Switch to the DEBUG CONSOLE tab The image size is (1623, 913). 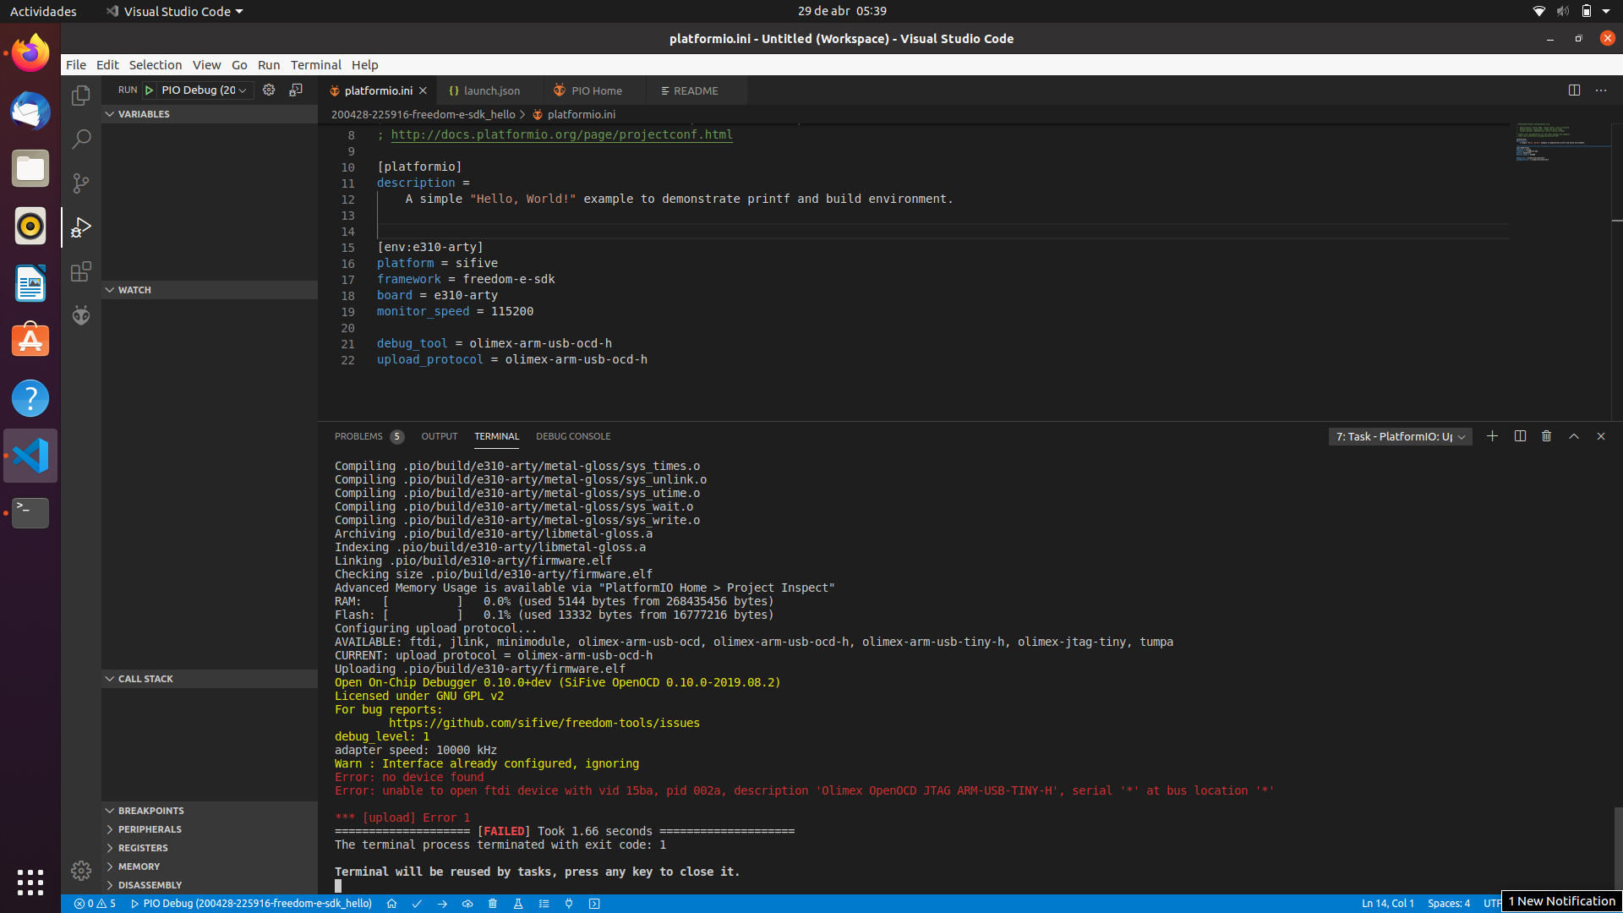coord(572,436)
